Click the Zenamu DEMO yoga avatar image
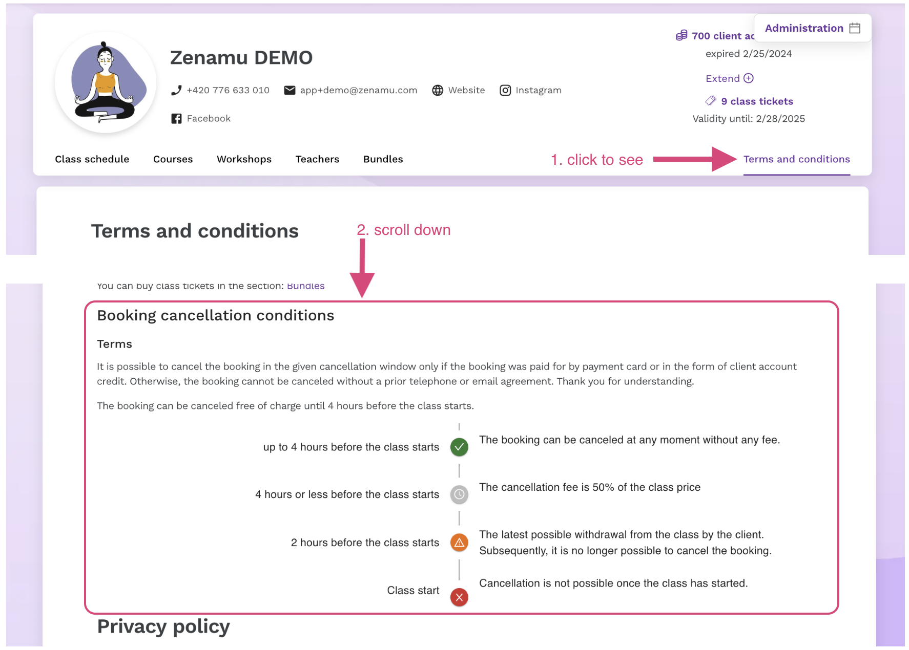Screen dimensions: 909x650 click(106, 83)
